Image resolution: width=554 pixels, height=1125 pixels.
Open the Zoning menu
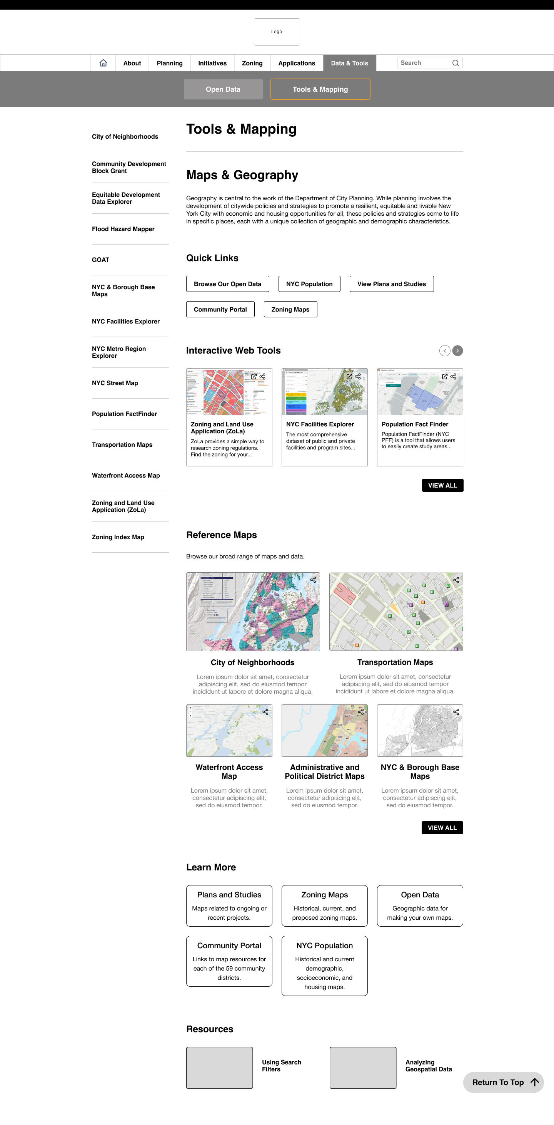[252, 63]
